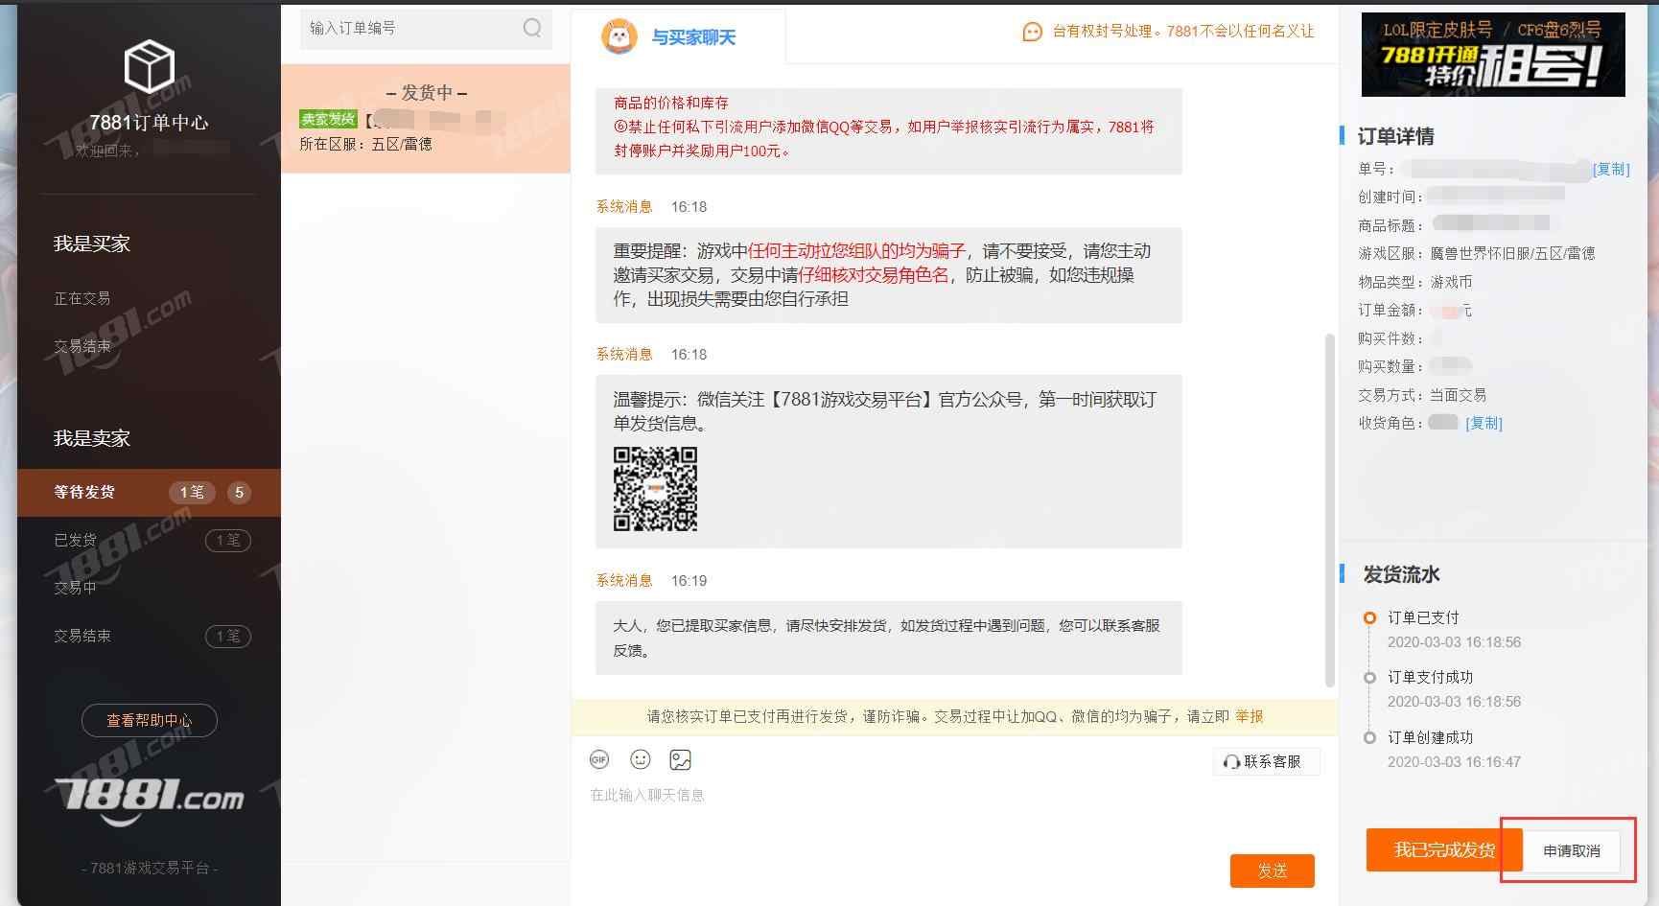Click the 查看帮助中心 button
The width and height of the screenshot is (1659, 906).
pyautogui.click(x=149, y=720)
